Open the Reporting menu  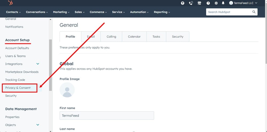pyautogui.click(x=162, y=12)
